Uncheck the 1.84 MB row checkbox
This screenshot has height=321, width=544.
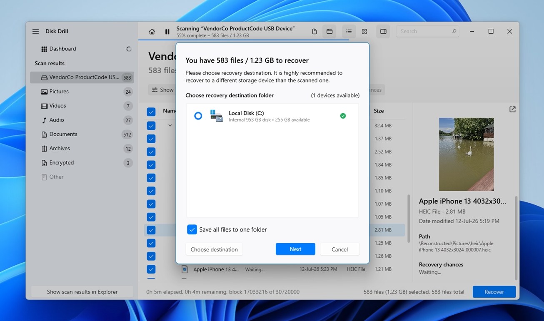pyautogui.click(x=151, y=165)
